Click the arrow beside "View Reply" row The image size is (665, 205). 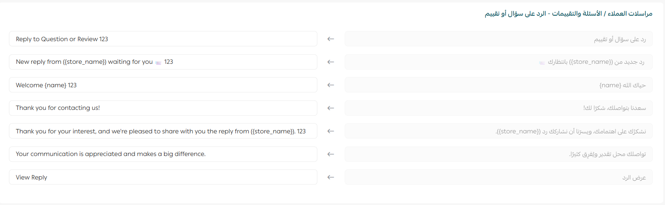pyautogui.click(x=330, y=177)
